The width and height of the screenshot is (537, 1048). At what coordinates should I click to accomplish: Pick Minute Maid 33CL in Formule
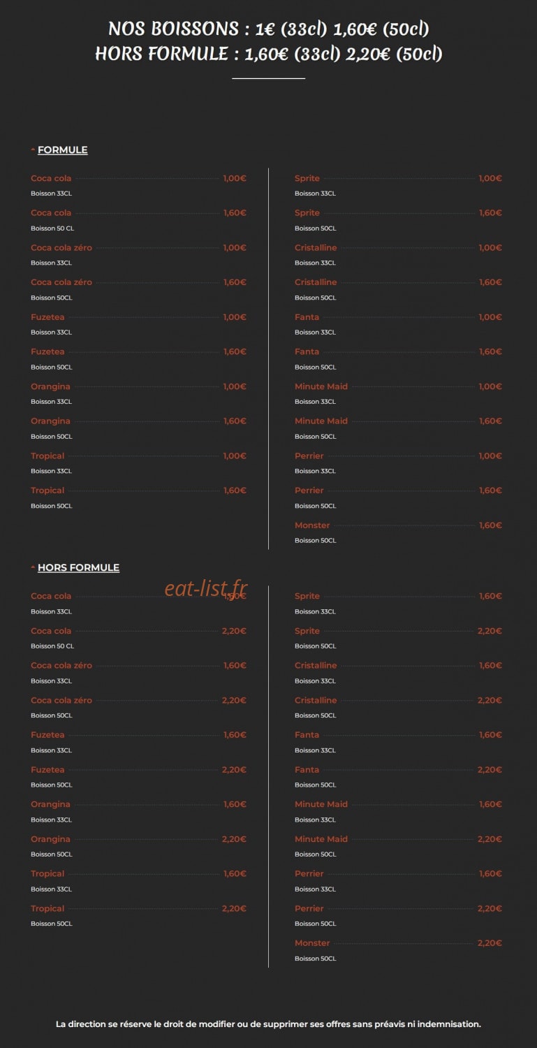(x=398, y=393)
